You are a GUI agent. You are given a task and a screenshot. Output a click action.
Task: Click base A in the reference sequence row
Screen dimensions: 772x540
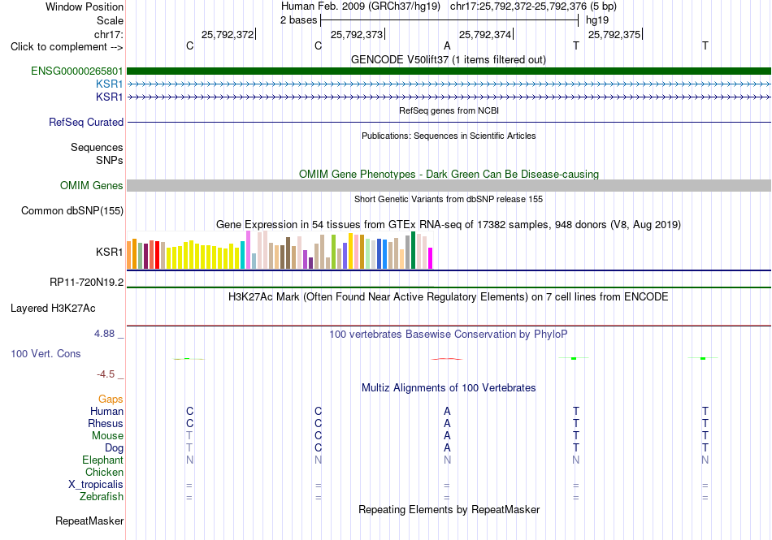pyautogui.click(x=447, y=45)
